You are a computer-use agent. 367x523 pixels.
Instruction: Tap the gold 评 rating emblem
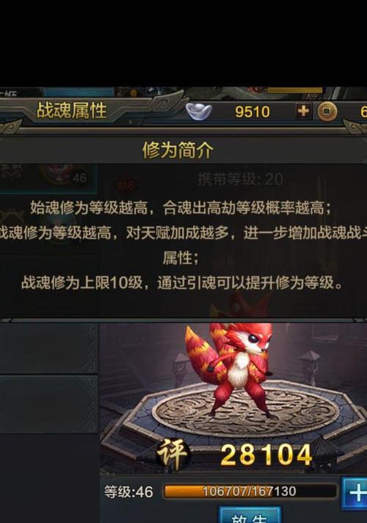click(x=172, y=454)
